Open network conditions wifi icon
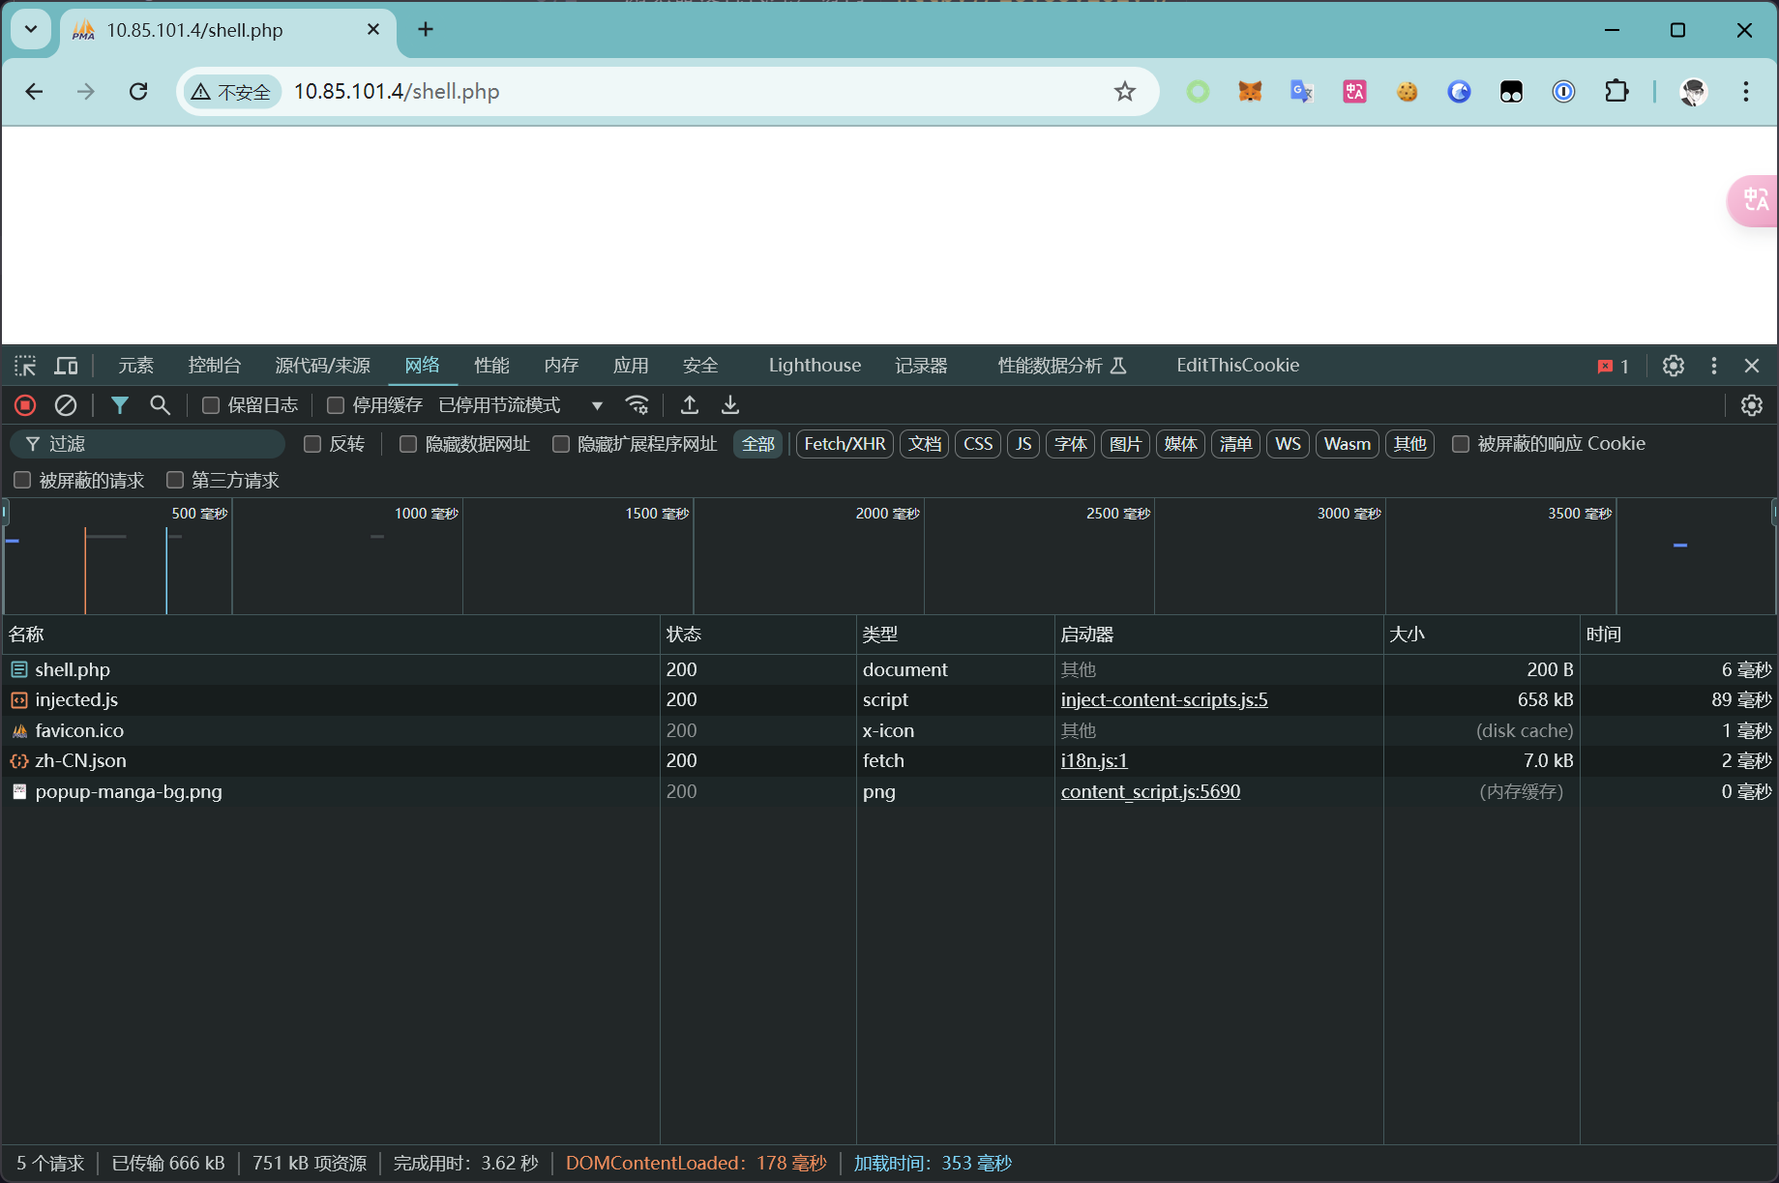This screenshot has height=1183, width=1779. coord(637,405)
